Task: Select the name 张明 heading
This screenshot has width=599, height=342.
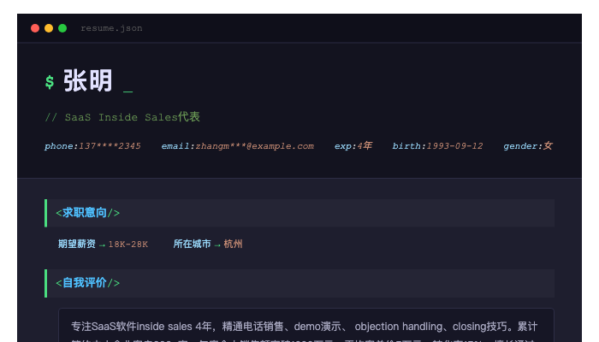Action: click(x=88, y=80)
